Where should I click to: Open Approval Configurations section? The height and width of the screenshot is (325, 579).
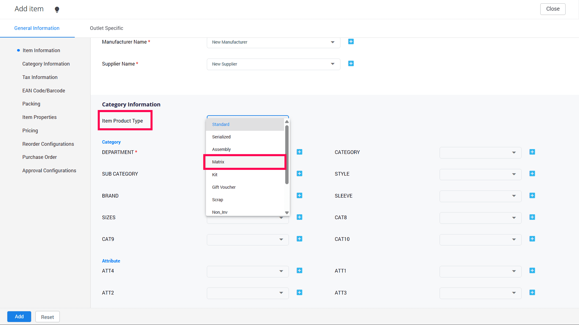49,170
